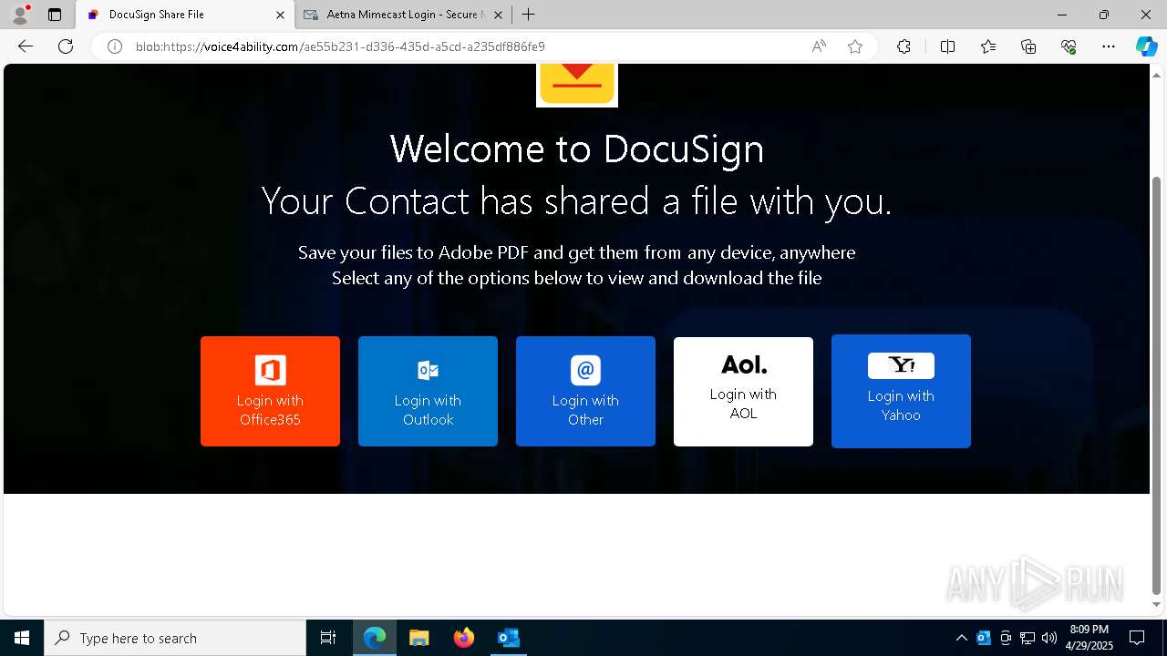Screen dimensions: 1167x656
Task: Open the Outlook tray icon
Action: 984,638
